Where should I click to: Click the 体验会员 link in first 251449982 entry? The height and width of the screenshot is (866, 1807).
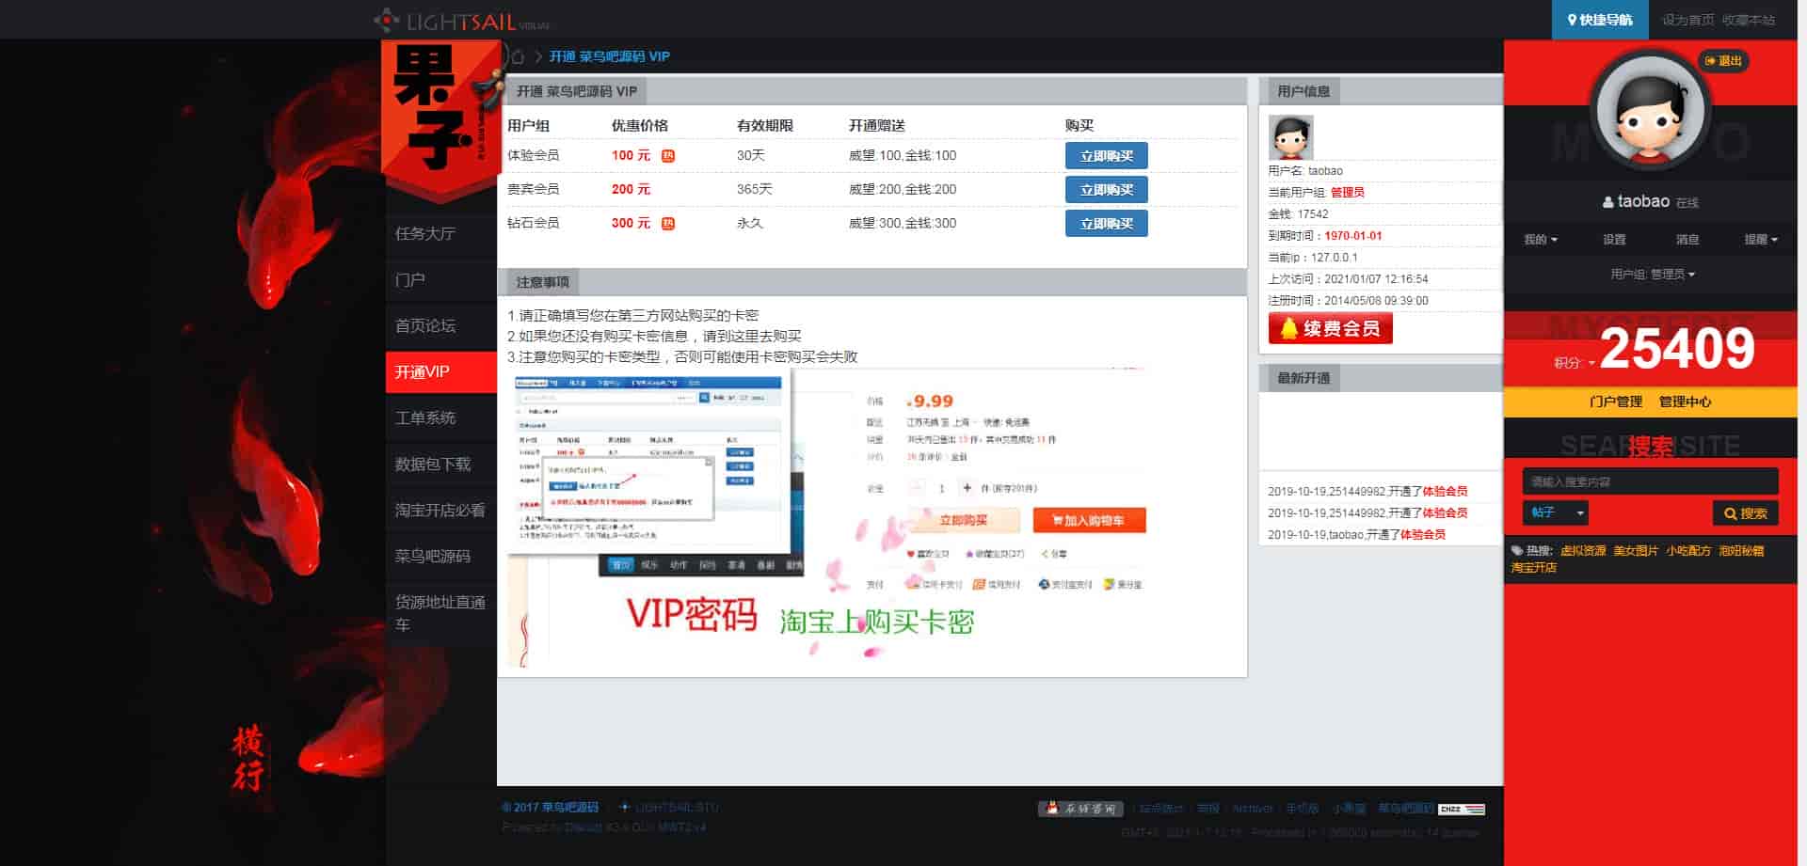coord(1445,492)
